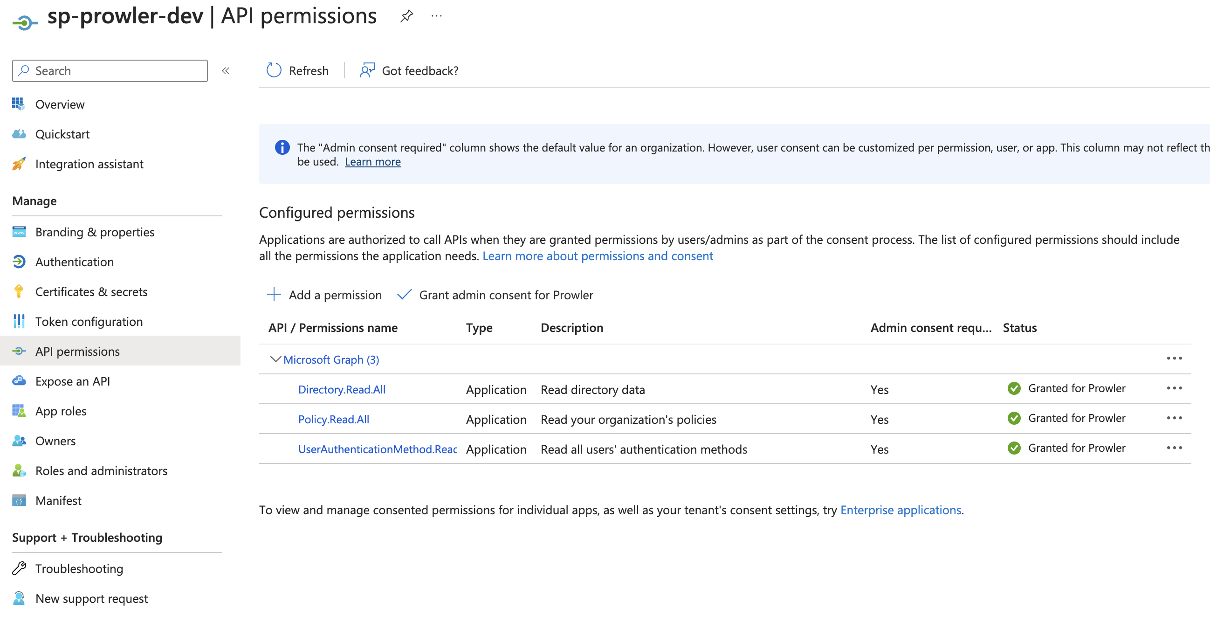Click the info icon in the banner
Screen dimensions: 1210x621
tap(282, 147)
